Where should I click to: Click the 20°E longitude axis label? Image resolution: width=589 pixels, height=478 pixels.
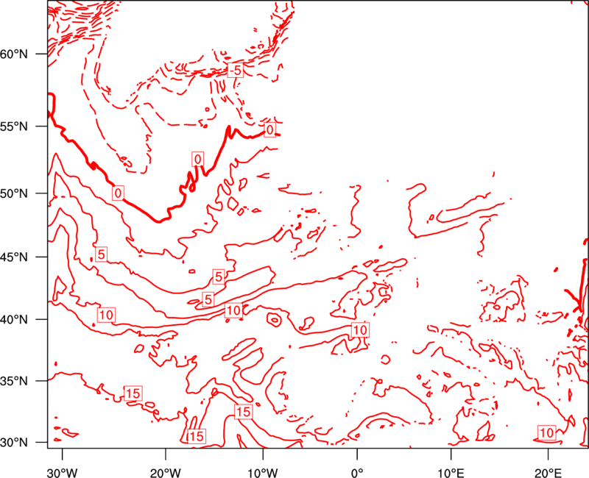click(548, 472)
